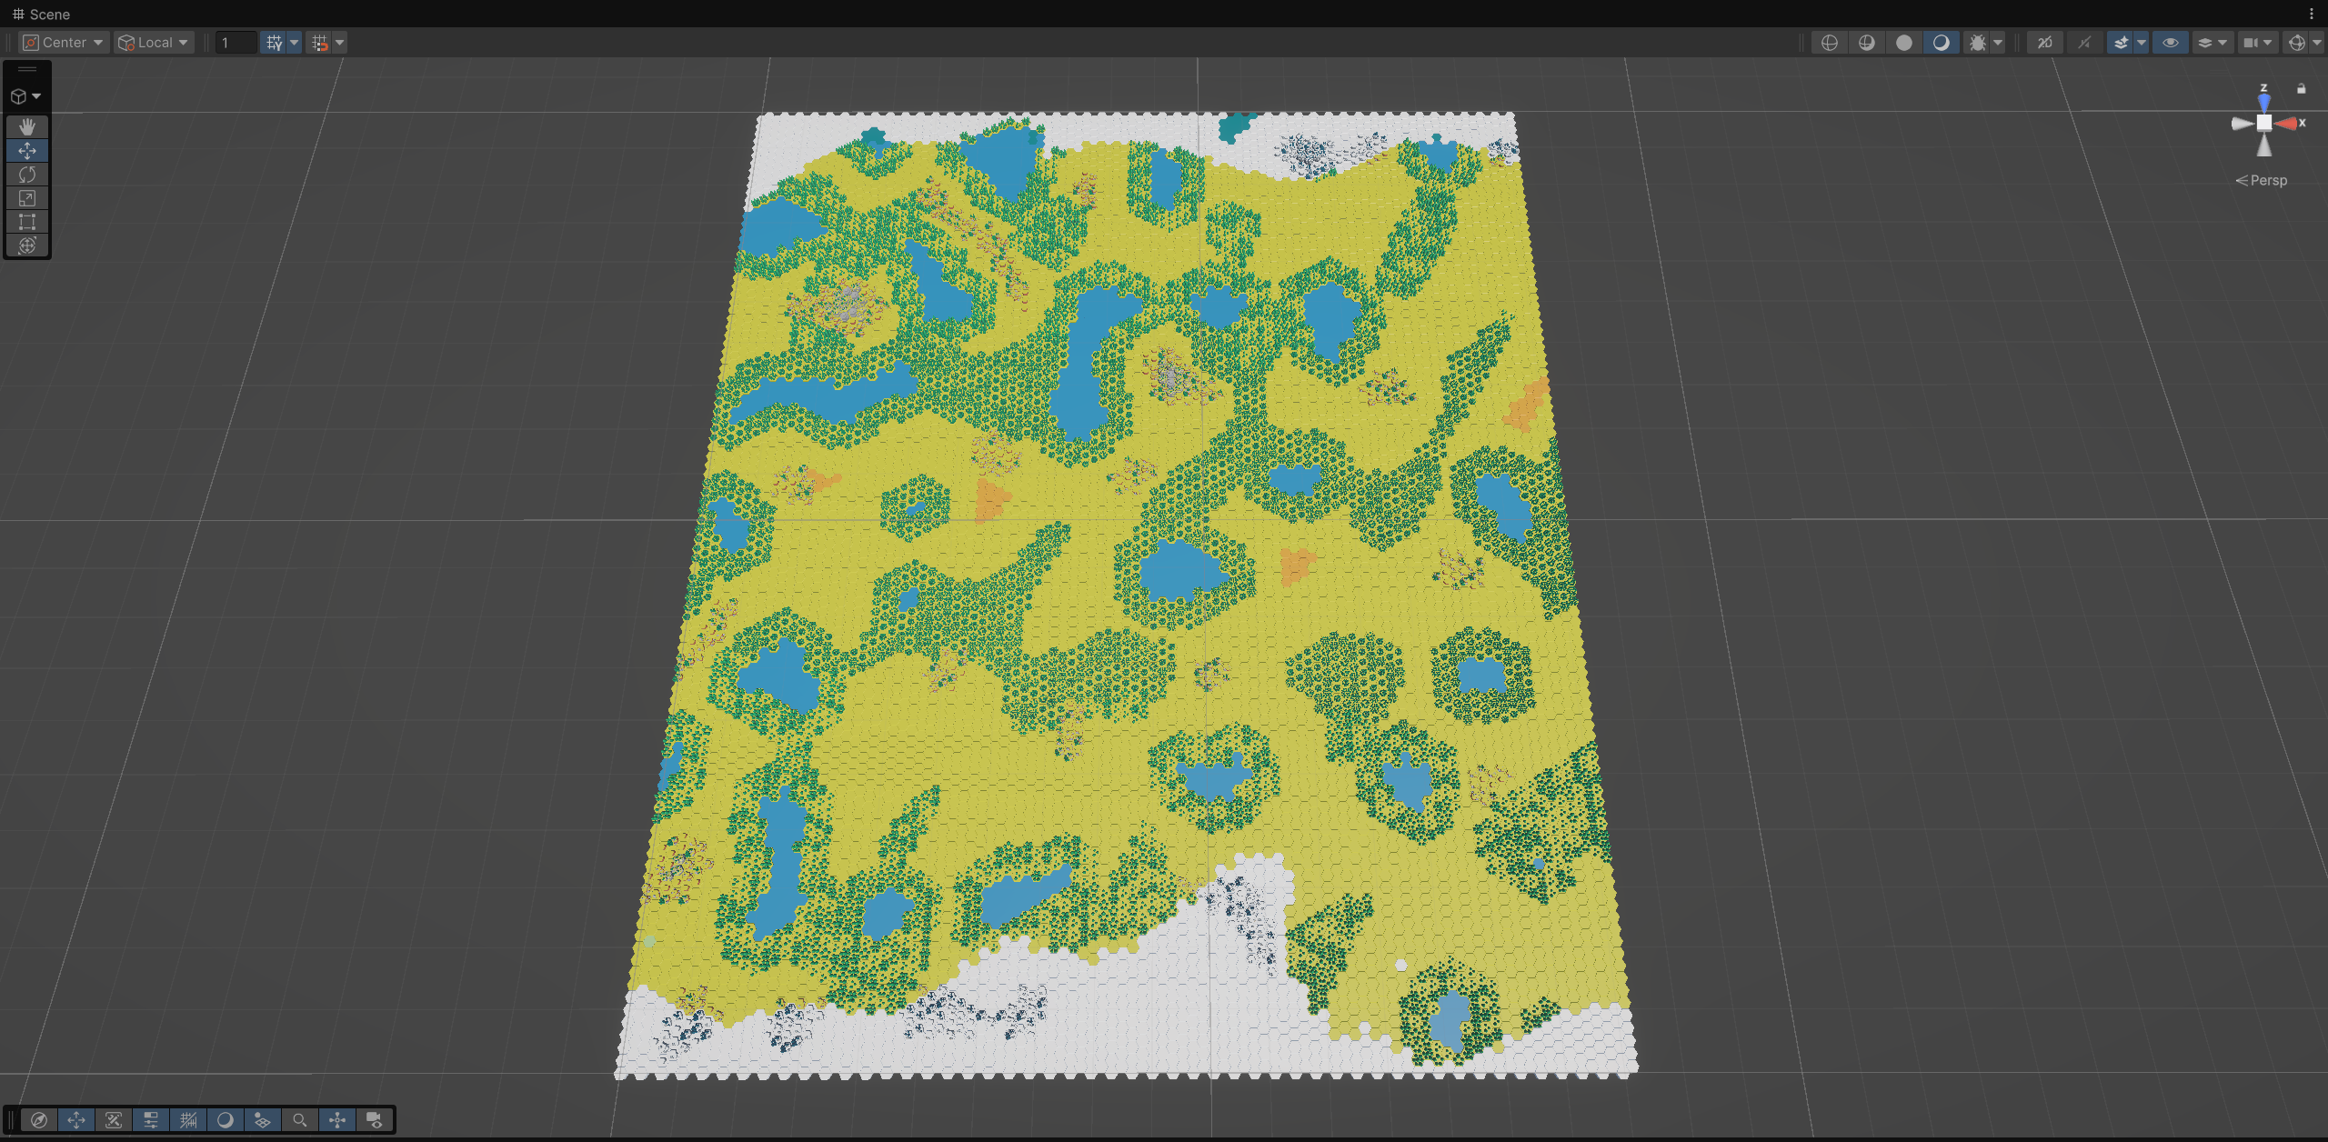Image resolution: width=2328 pixels, height=1142 pixels.
Task: Click the orientation compass icon in bottom overlay
Action: click(x=40, y=1120)
